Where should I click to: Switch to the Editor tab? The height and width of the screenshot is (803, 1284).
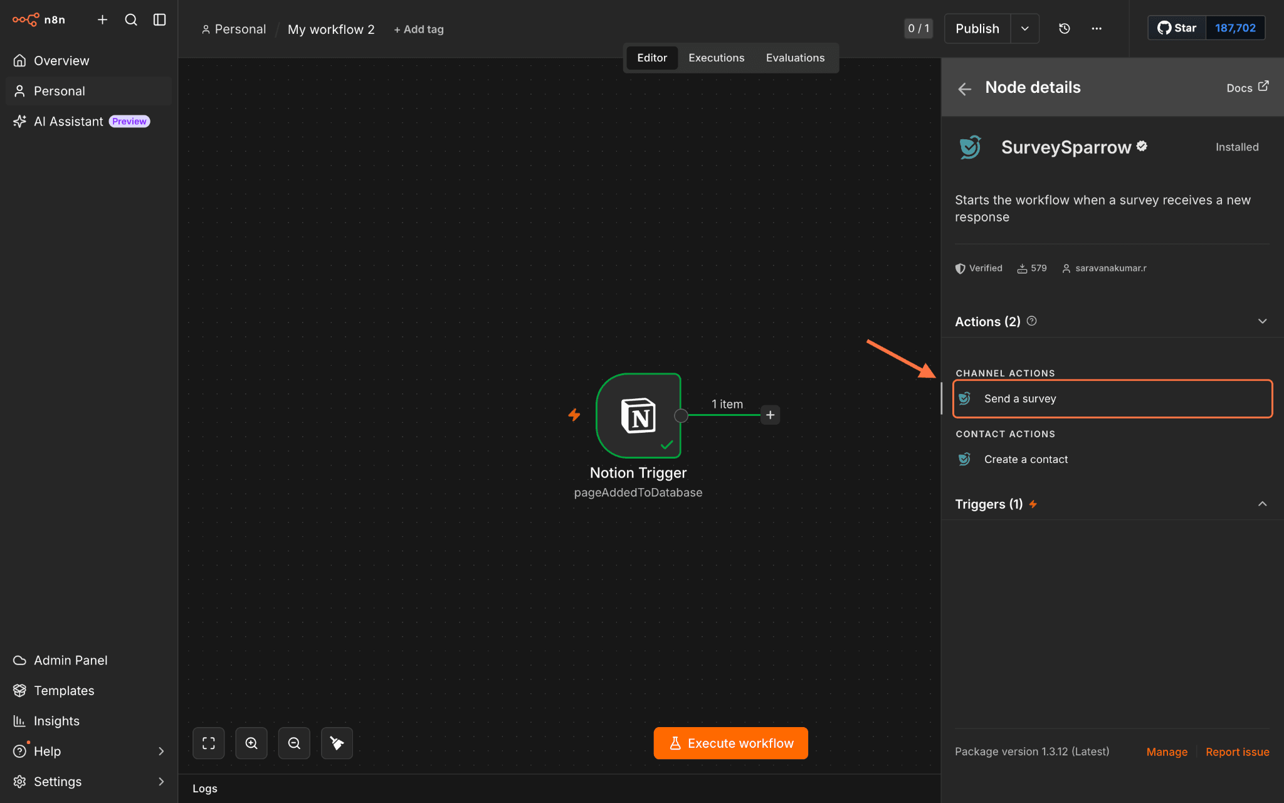coord(652,58)
